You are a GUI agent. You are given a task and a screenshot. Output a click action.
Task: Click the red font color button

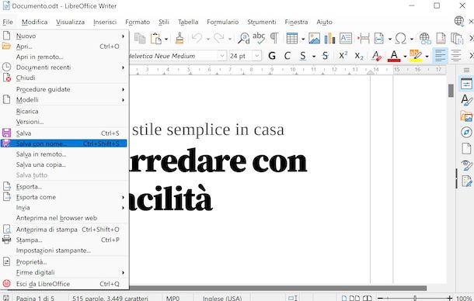point(394,56)
